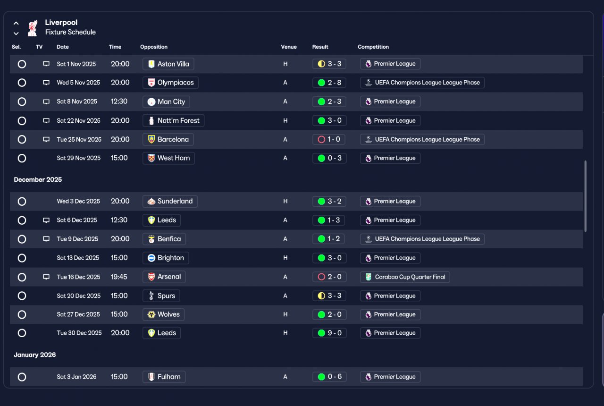
Task: Sort by the Result column header
Action: click(x=320, y=47)
